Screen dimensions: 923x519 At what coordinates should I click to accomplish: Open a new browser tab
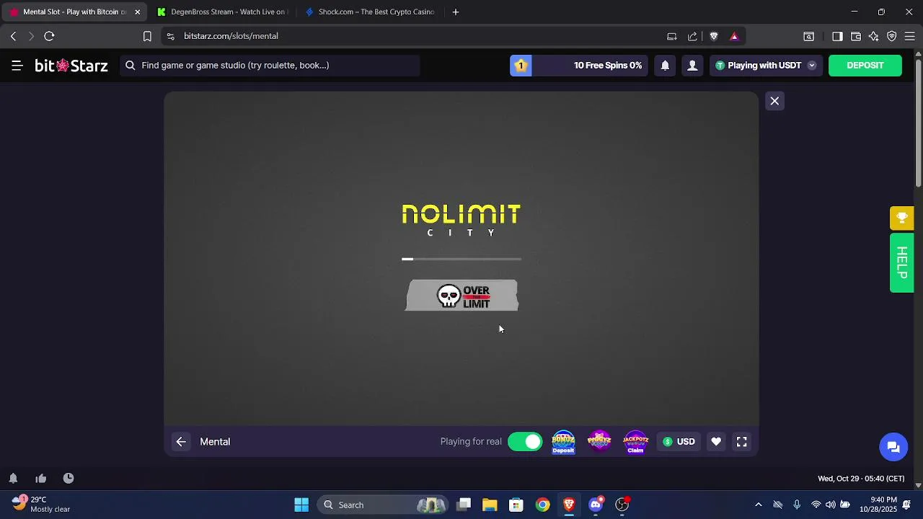point(456,12)
